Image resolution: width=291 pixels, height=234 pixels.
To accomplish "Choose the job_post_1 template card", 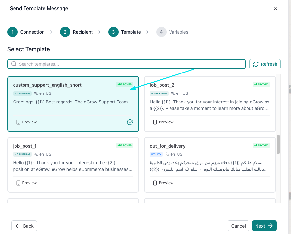I will coord(73,164).
